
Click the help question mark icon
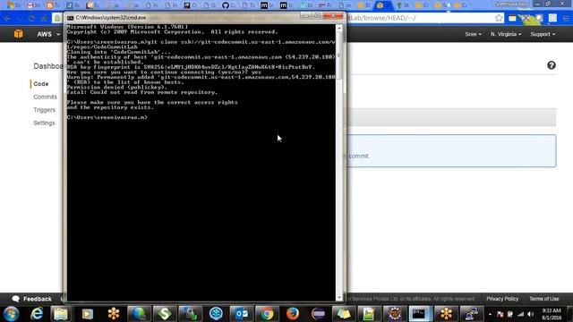coord(552,65)
